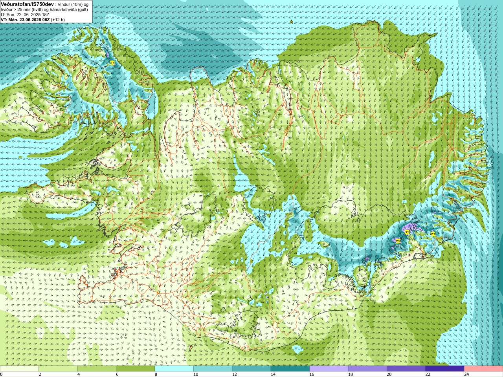Click the green 4–6 legend swatch

(x=97, y=369)
